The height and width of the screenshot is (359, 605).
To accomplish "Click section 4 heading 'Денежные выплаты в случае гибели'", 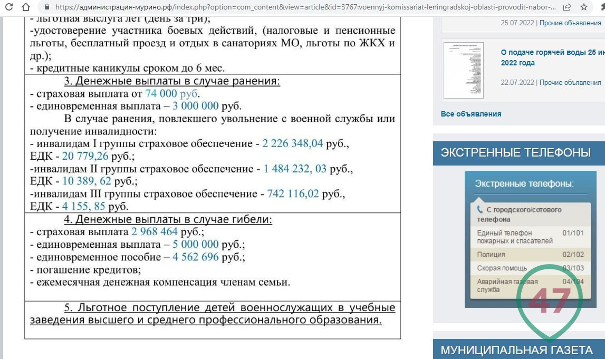I will point(172,219).
